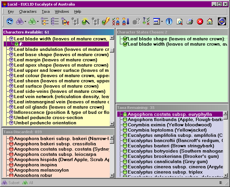
Task: Select Angophora melanoxylon in Taxa Discarded
Action: [x=41, y=170]
